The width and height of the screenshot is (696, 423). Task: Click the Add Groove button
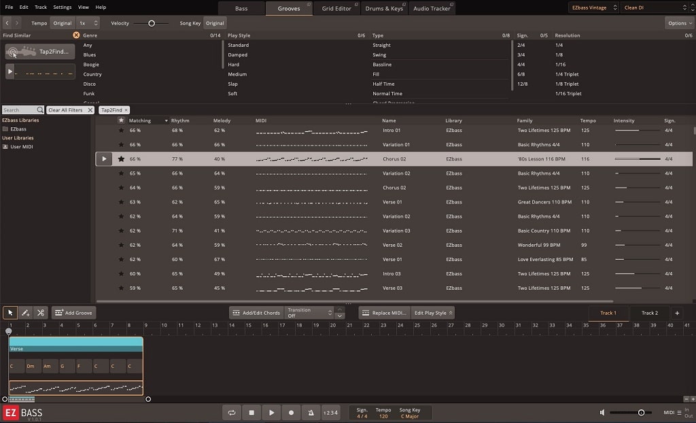click(72, 313)
